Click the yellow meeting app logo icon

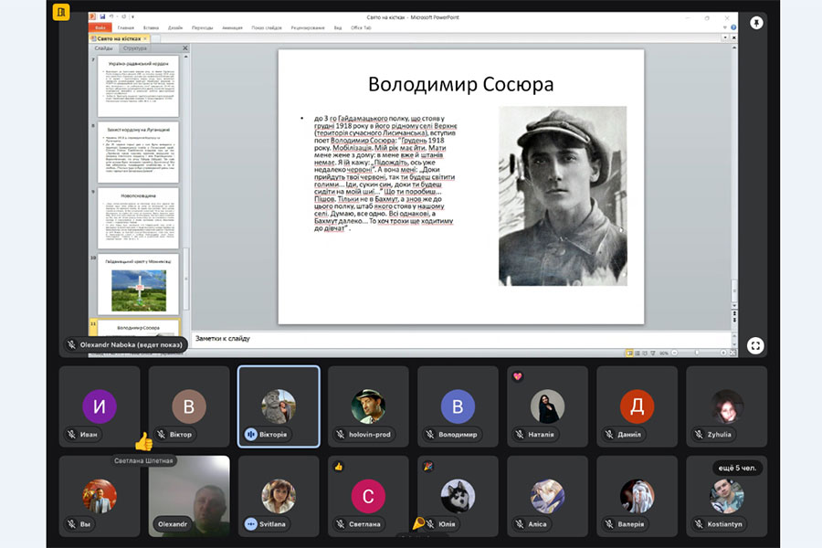click(62, 13)
